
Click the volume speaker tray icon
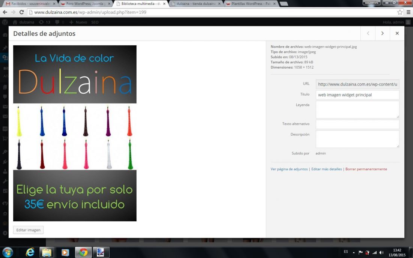[x=381, y=252]
